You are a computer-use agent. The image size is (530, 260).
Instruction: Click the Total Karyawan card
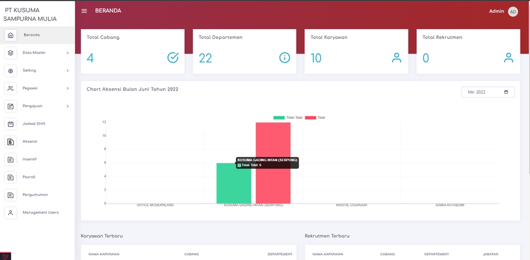coord(356,51)
